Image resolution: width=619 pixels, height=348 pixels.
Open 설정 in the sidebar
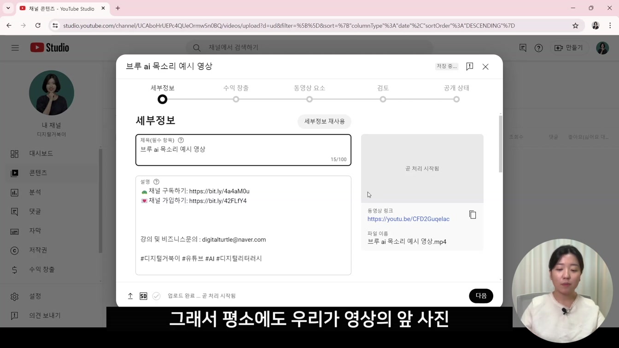coord(35,296)
